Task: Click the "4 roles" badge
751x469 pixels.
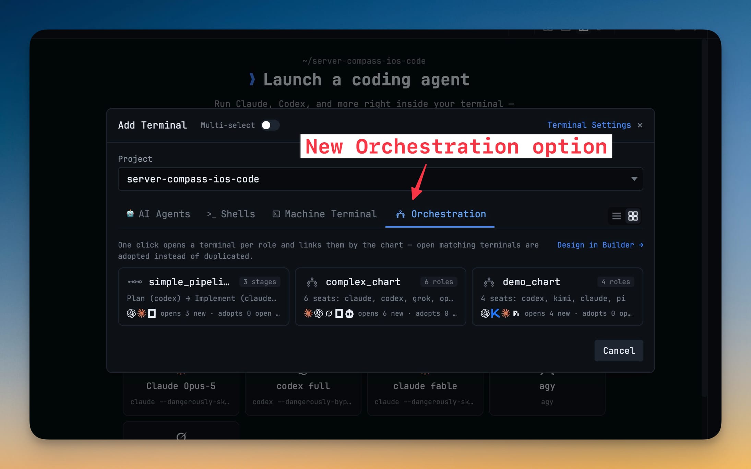Action: click(x=616, y=282)
